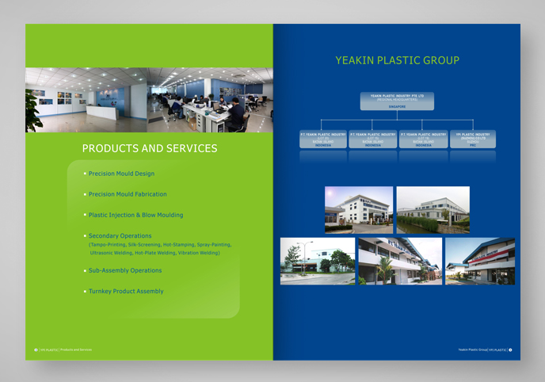The height and width of the screenshot is (382, 545).
Task: Click the Tampo-Printing, Silk-Screening sub-text line
Action: point(160,245)
